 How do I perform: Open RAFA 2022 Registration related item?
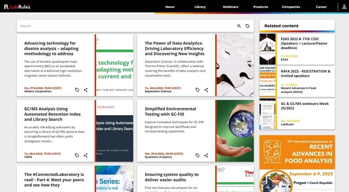[305, 74]
